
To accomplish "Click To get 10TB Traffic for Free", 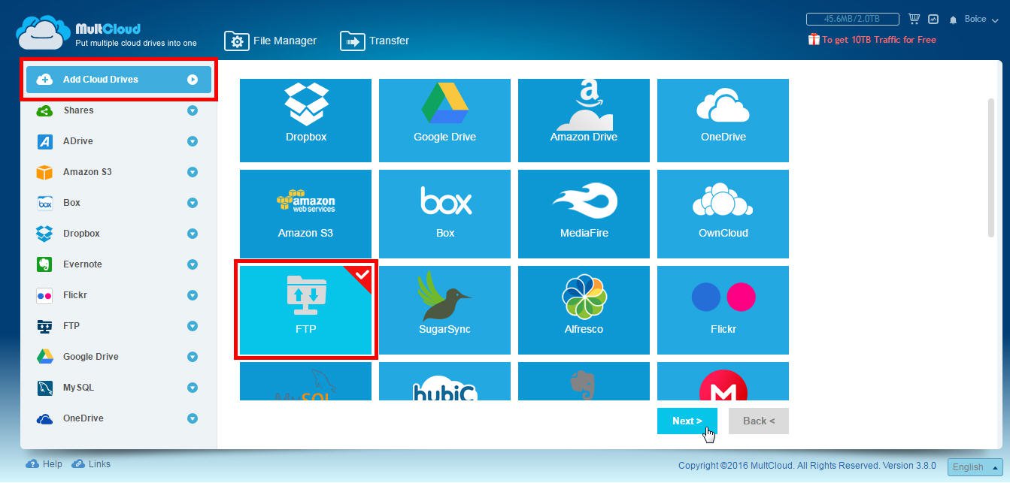I will coord(879,40).
